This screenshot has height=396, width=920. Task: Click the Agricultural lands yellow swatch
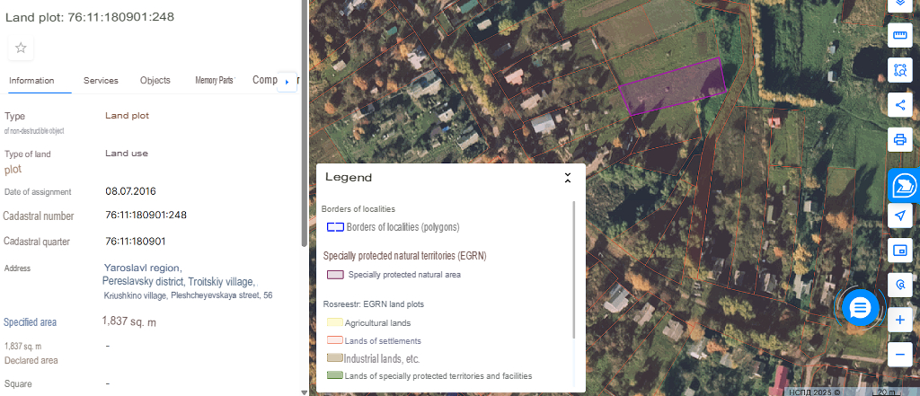pos(335,322)
